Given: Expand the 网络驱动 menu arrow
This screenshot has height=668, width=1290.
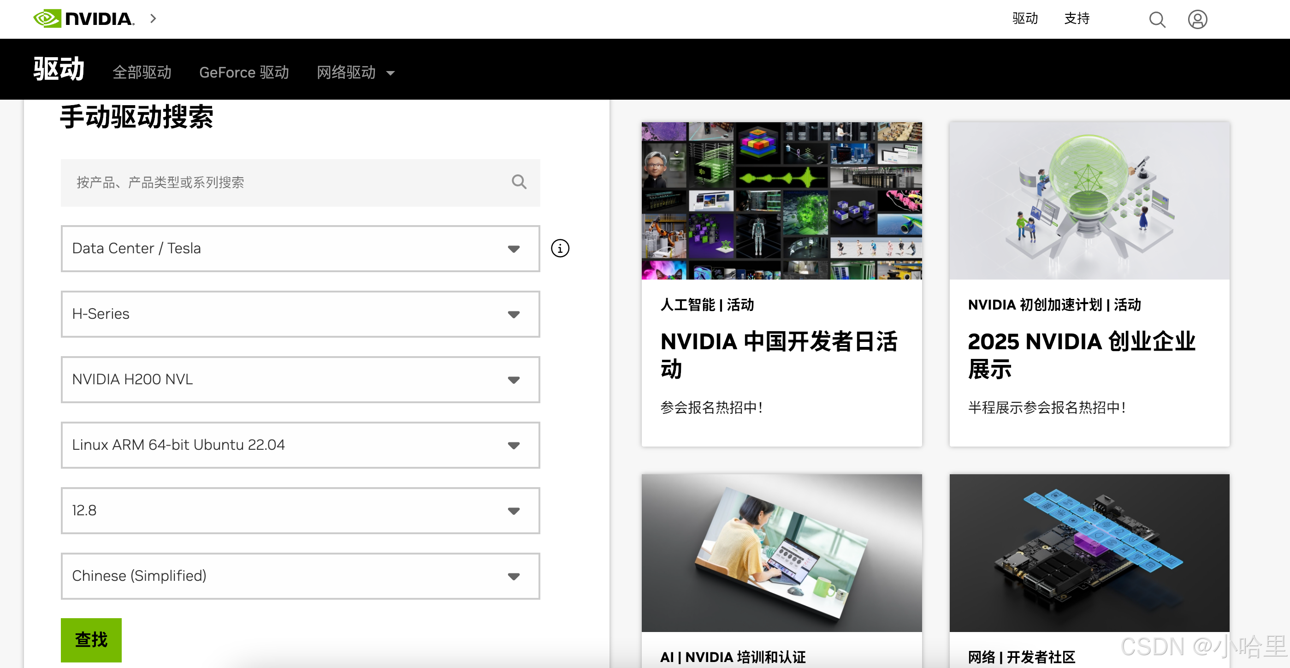Looking at the screenshot, I should [x=391, y=73].
